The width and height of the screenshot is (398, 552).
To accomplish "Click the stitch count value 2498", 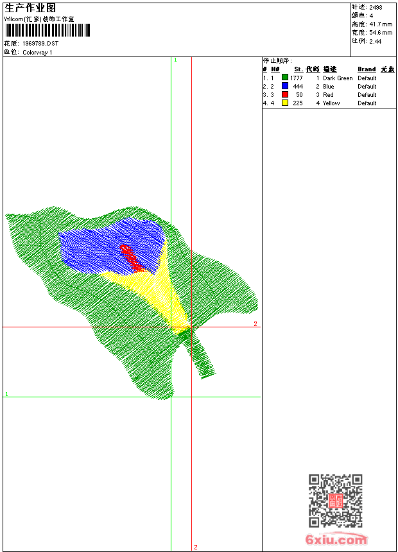I will point(376,8).
